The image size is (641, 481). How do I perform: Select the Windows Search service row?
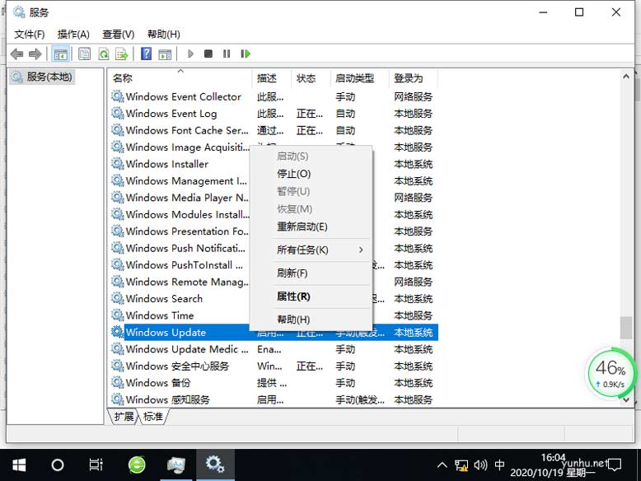pos(164,299)
